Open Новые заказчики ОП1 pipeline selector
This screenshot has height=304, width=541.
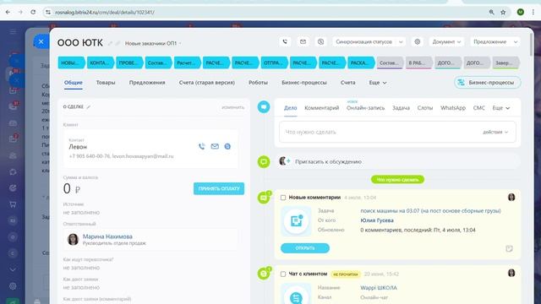(x=153, y=43)
